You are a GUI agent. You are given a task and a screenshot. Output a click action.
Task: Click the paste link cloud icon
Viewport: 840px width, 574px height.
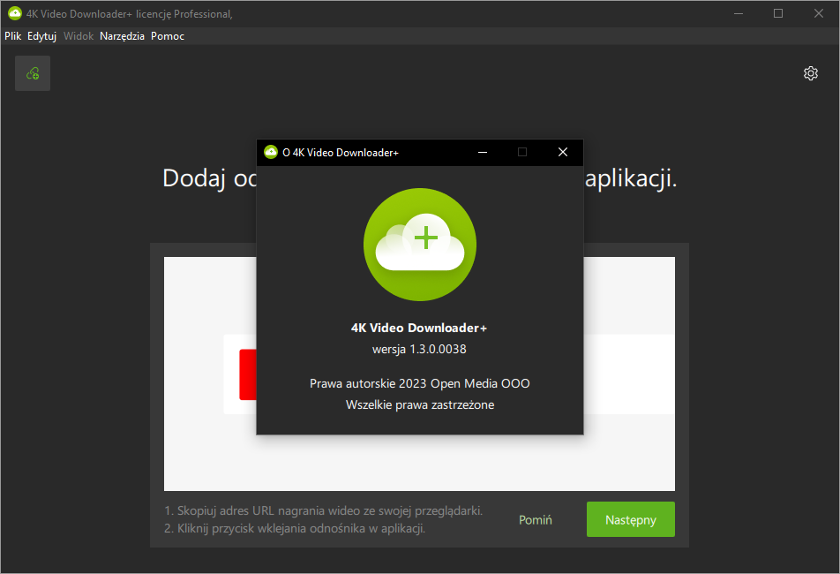click(33, 73)
